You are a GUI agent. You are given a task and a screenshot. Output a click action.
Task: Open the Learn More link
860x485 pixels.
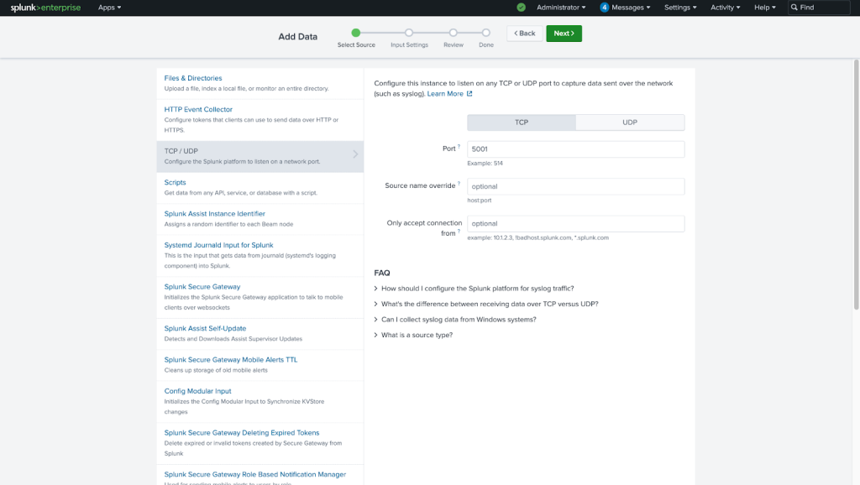445,94
